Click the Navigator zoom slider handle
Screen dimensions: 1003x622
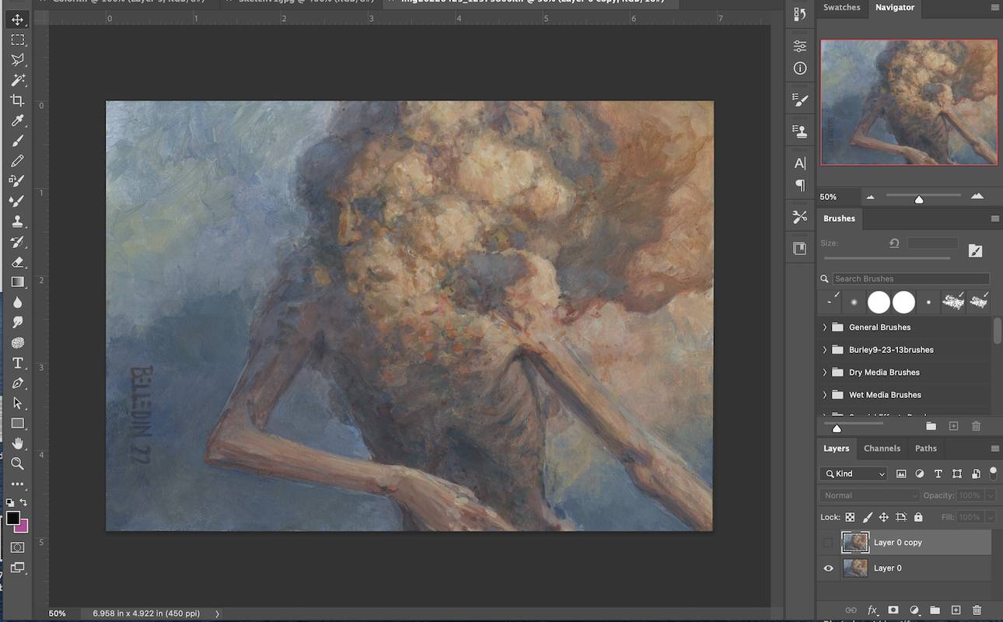pos(919,200)
